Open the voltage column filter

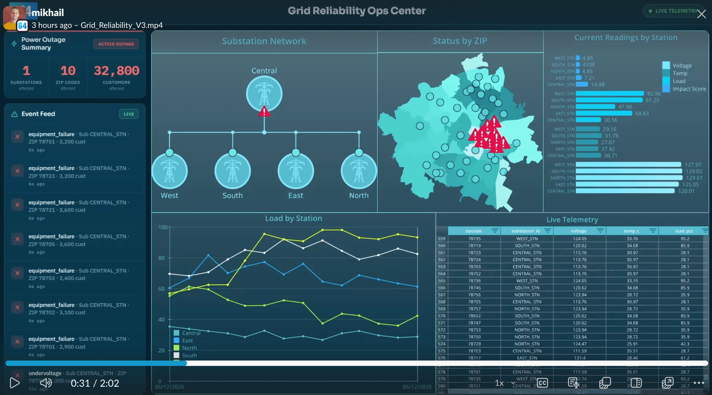pos(600,231)
